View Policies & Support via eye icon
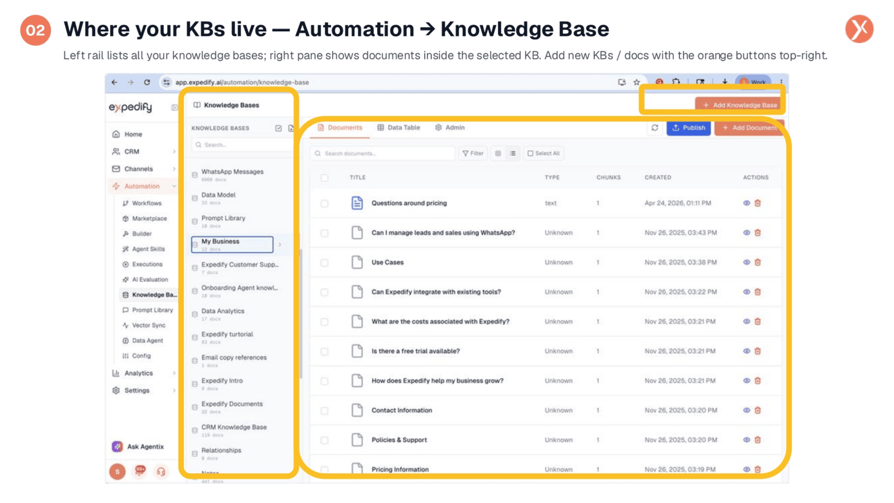894x503 pixels. (x=746, y=440)
